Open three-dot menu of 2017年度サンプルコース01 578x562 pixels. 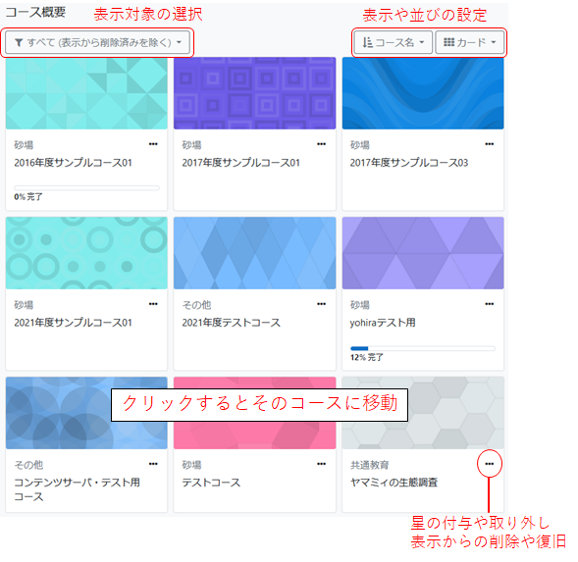pyautogui.click(x=322, y=144)
